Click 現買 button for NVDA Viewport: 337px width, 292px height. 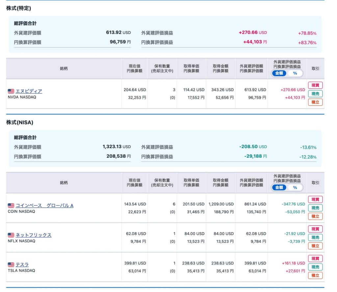point(315,85)
